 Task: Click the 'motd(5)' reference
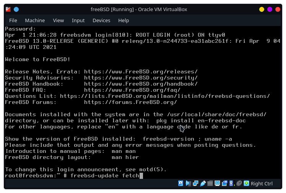pyautogui.click(x=151, y=169)
